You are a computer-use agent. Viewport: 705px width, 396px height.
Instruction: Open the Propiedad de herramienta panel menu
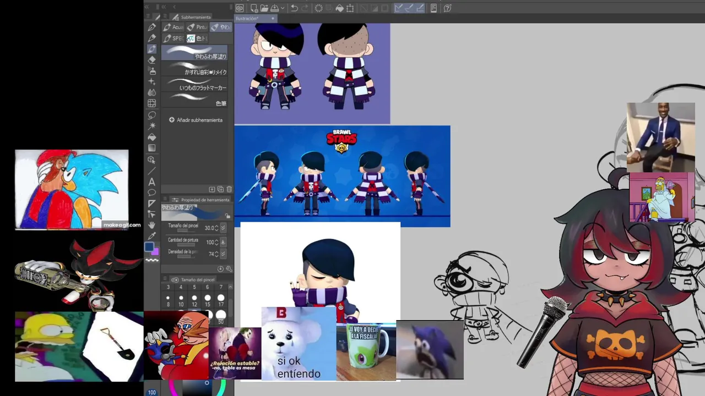(165, 199)
